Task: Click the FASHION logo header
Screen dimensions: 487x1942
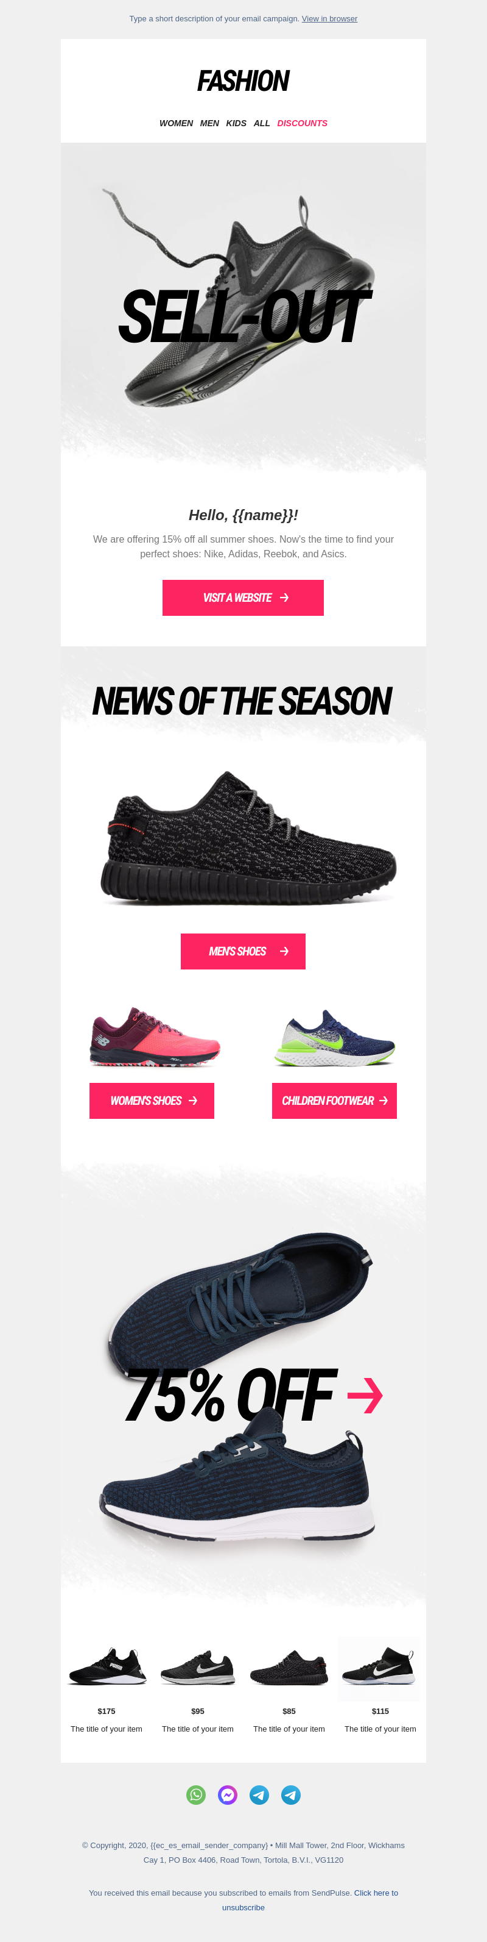Action: coord(243,80)
